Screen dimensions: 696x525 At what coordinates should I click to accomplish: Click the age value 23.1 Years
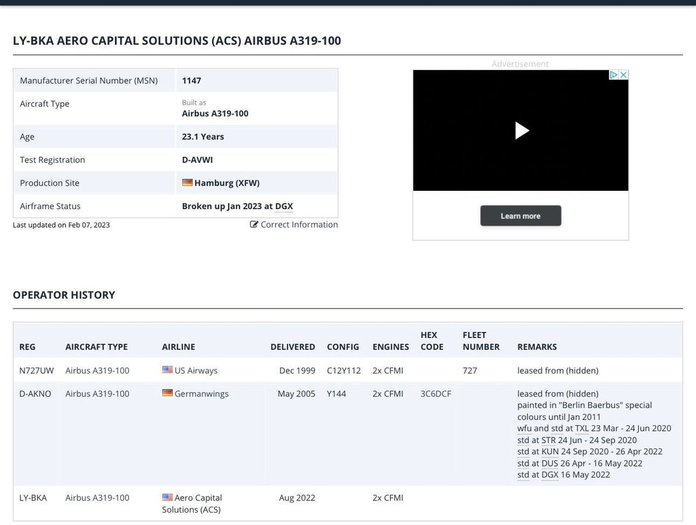coord(203,137)
